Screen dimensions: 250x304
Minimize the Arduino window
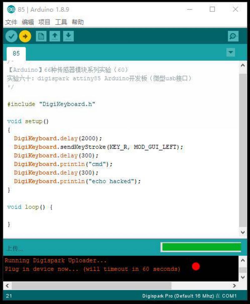[x=189, y=9]
